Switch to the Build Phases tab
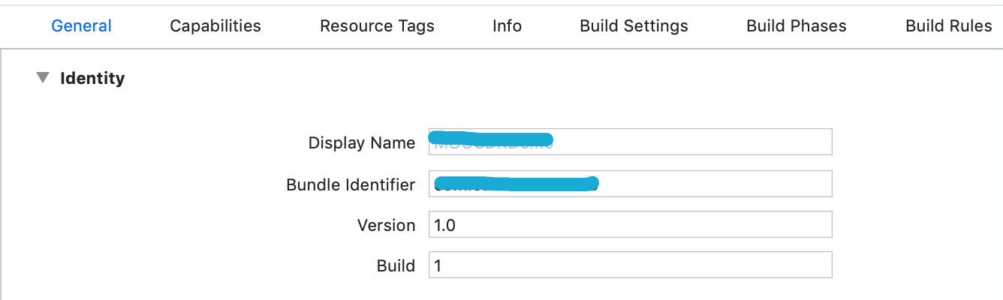 click(x=797, y=25)
